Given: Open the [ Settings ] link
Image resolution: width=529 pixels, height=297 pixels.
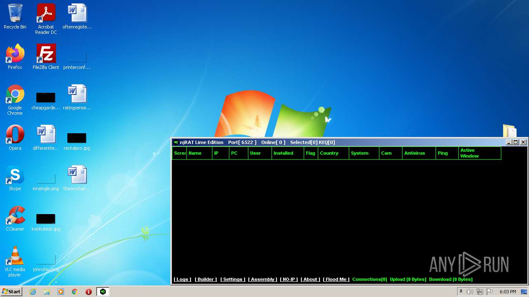Looking at the screenshot, I should (233, 279).
